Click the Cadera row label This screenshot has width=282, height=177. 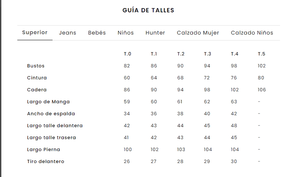[37, 90]
